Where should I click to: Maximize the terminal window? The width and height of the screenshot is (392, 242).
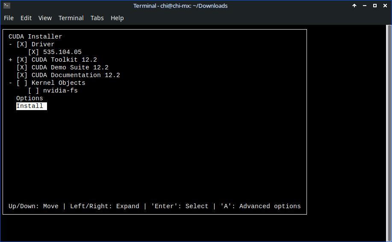point(375,6)
